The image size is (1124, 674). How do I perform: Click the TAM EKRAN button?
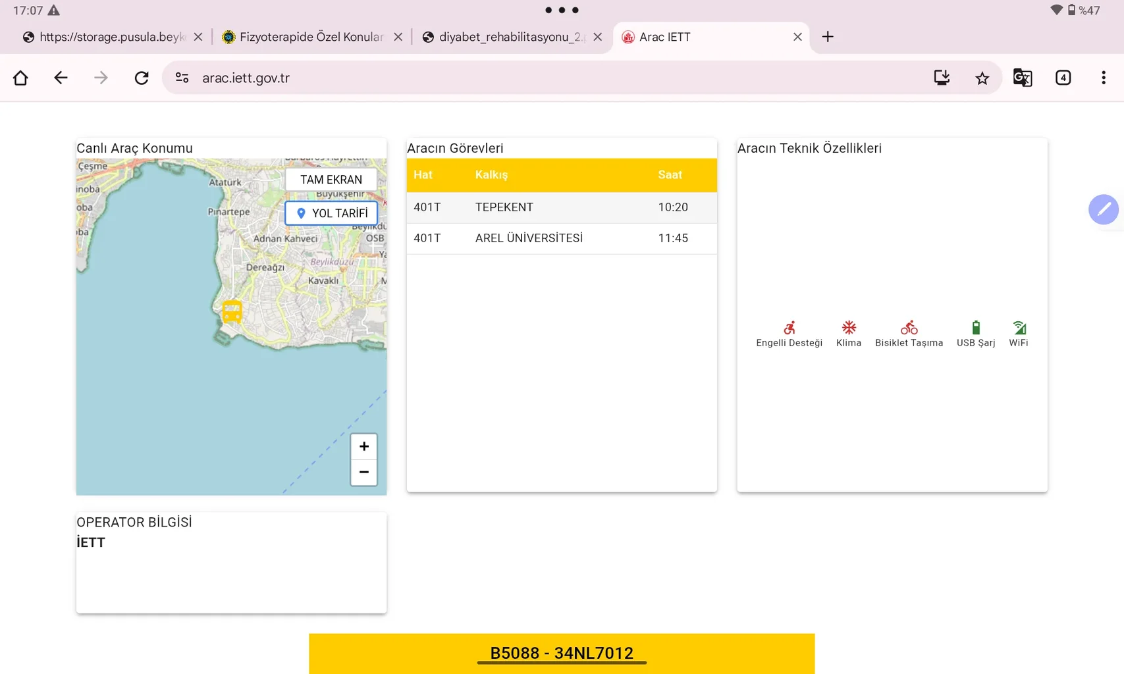331,179
